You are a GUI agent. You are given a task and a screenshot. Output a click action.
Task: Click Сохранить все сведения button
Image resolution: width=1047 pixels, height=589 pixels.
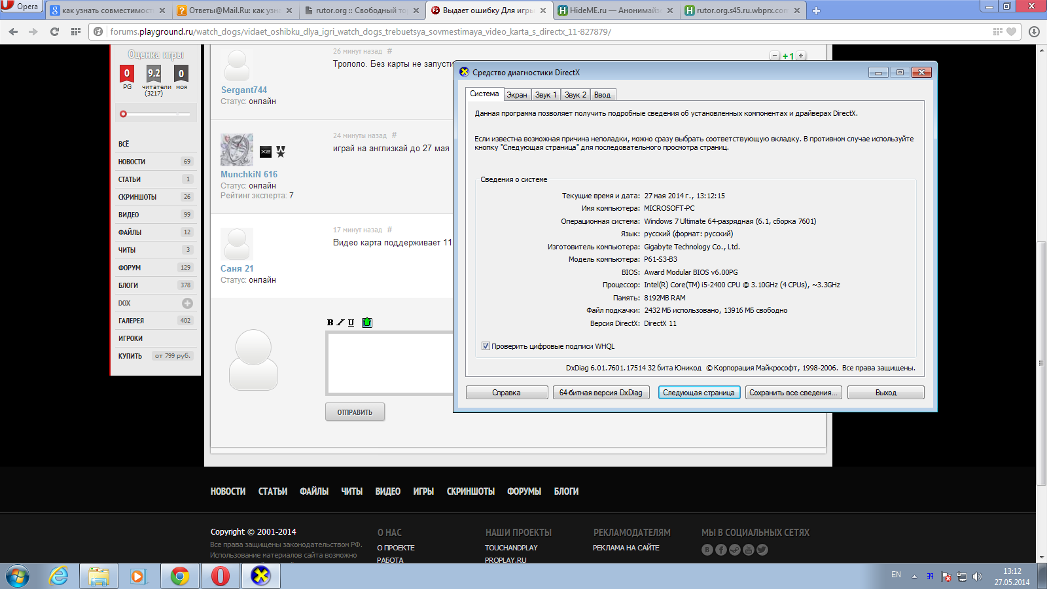(793, 393)
